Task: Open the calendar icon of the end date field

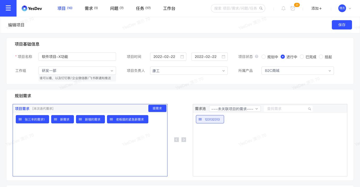Action: pos(224,57)
